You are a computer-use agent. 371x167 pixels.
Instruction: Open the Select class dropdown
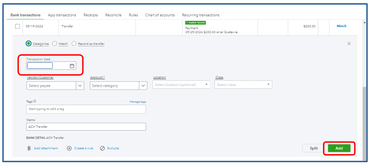[x=269, y=85]
